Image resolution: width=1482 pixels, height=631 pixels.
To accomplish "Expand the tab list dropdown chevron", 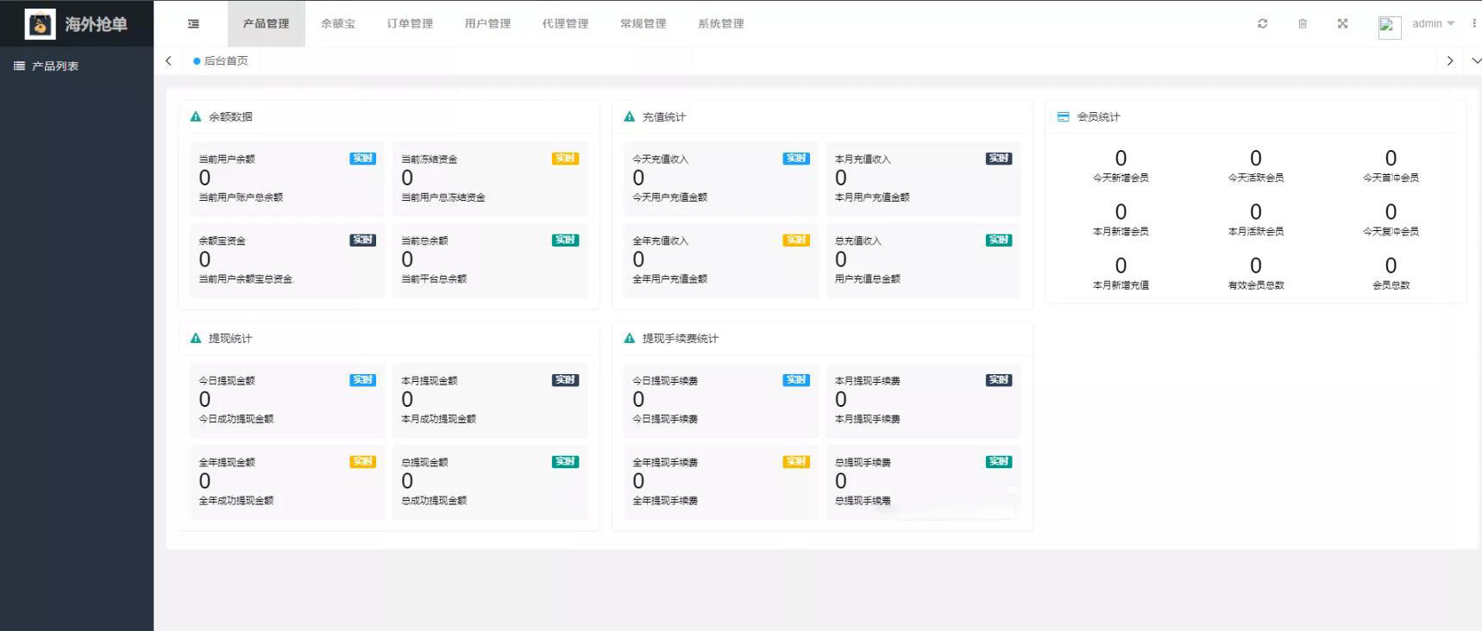I will (1475, 61).
